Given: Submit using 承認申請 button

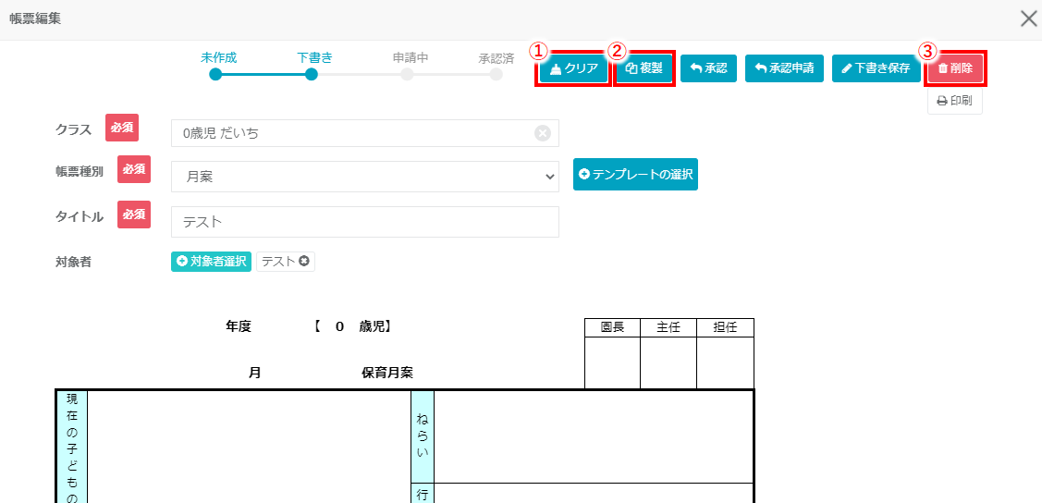Looking at the screenshot, I should click(x=784, y=68).
